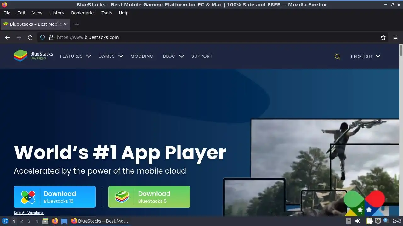Click the BlueStacks Firefox taskbar window button

[x=100, y=221]
